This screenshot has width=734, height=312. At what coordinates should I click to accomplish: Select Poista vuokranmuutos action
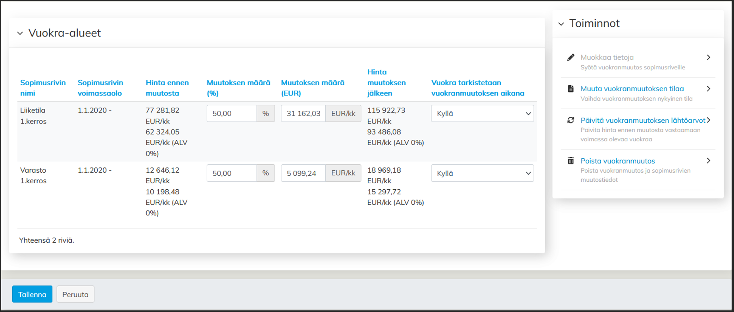[617, 161]
